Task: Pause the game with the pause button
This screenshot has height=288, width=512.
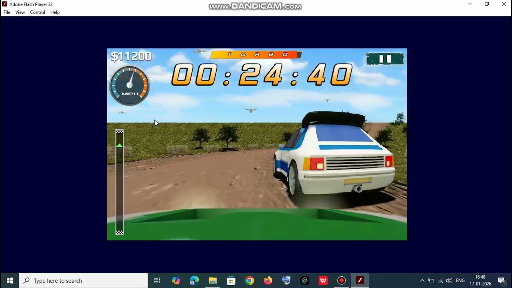Action: [x=385, y=59]
